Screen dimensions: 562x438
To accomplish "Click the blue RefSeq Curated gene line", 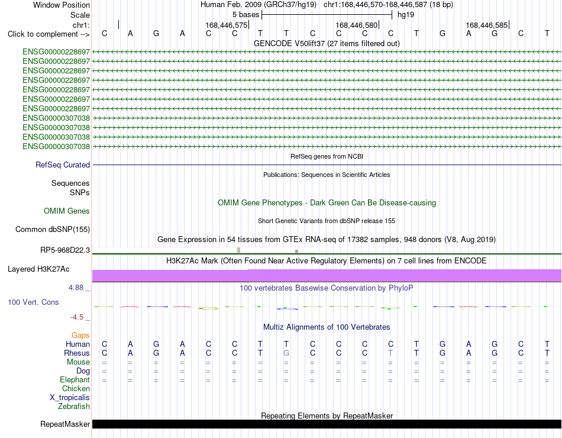I will pyautogui.click(x=327, y=165).
